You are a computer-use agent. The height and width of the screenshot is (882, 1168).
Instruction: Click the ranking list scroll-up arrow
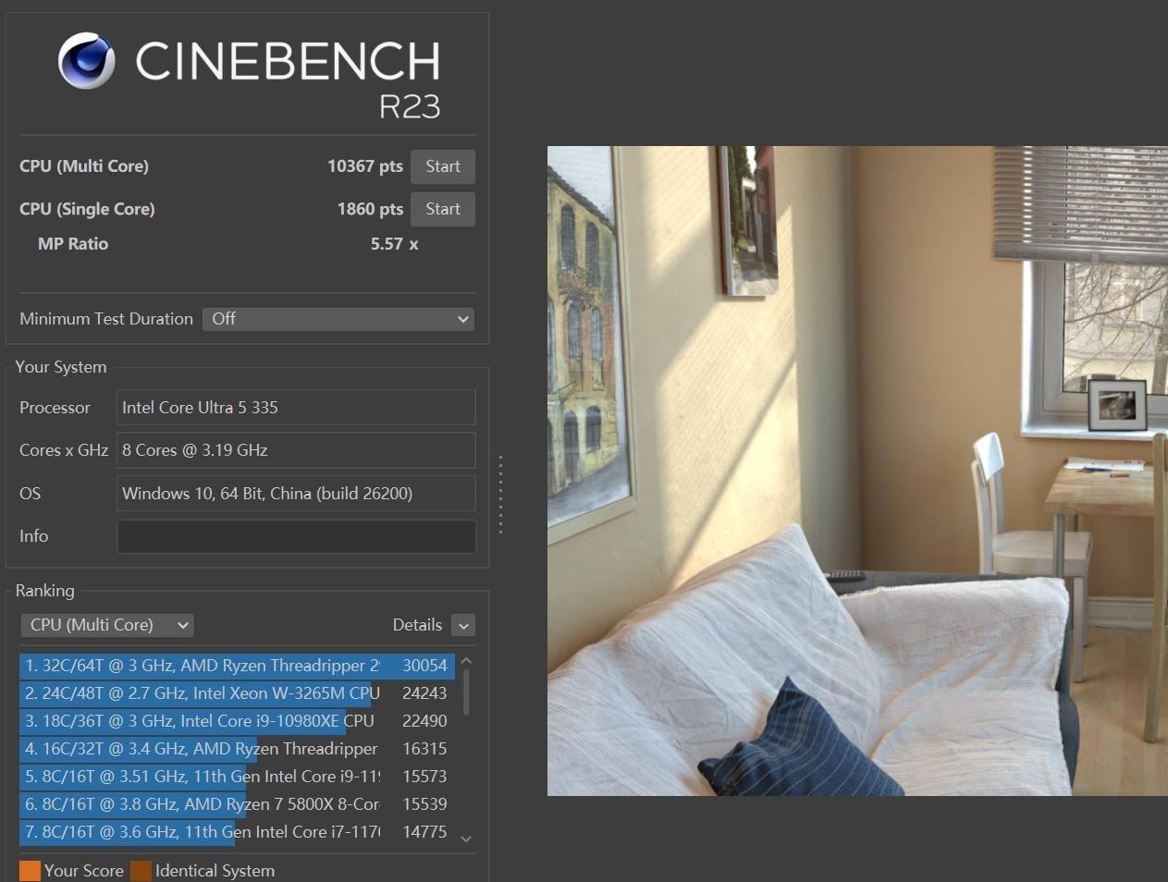(x=466, y=661)
